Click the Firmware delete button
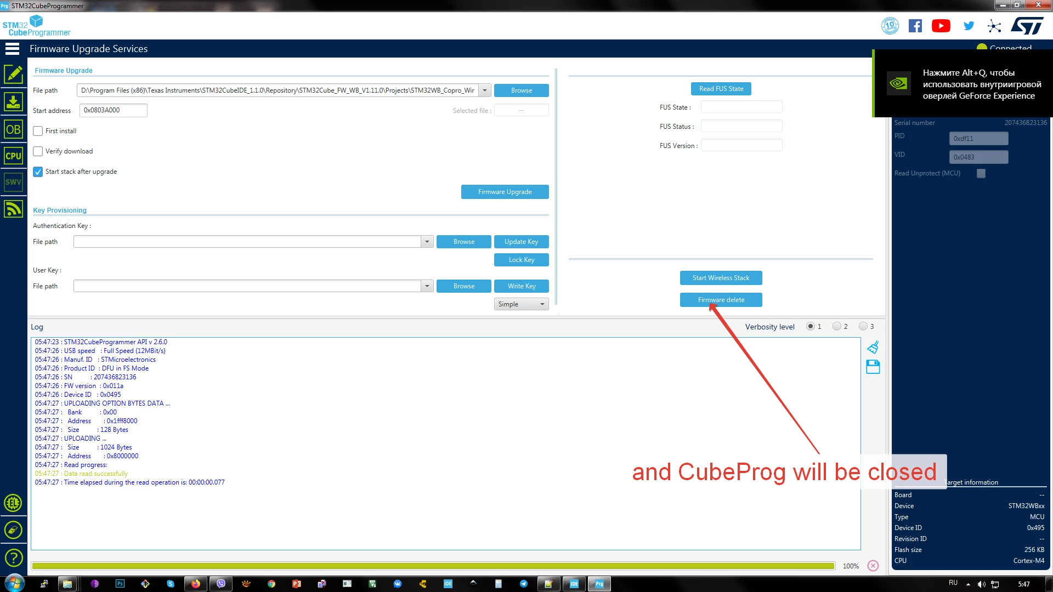The width and height of the screenshot is (1053, 592). (x=721, y=300)
